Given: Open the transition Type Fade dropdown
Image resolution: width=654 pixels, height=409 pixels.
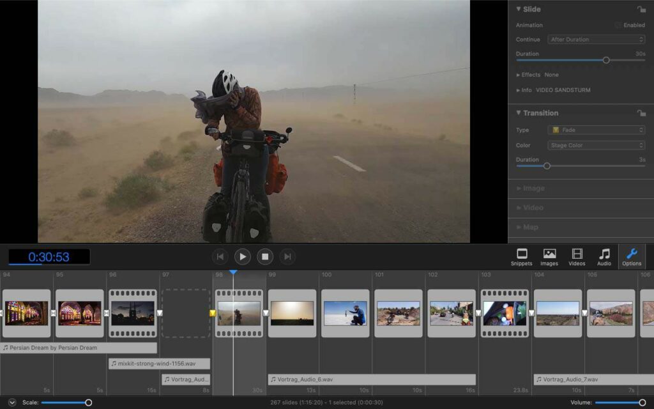Looking at the screenshot, I should (x=596, y=130).
